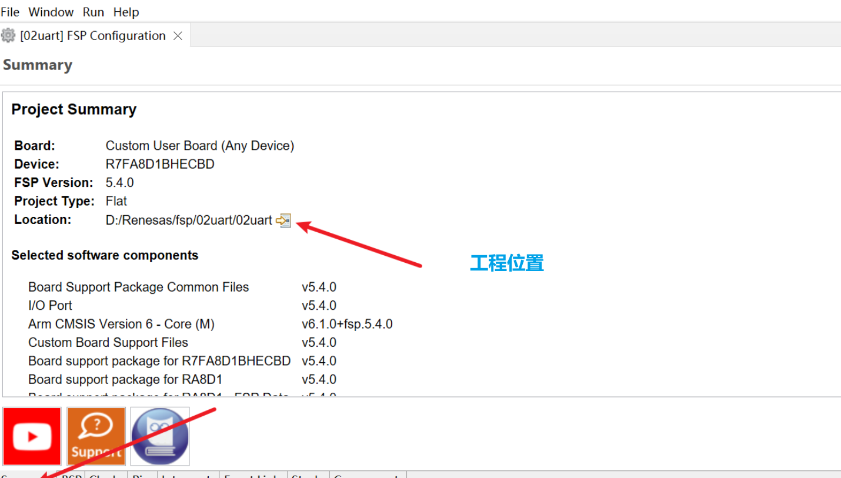Click the gear icon on FSP Configuration tab
Screen dimensions: 841x478
point(8,36)
